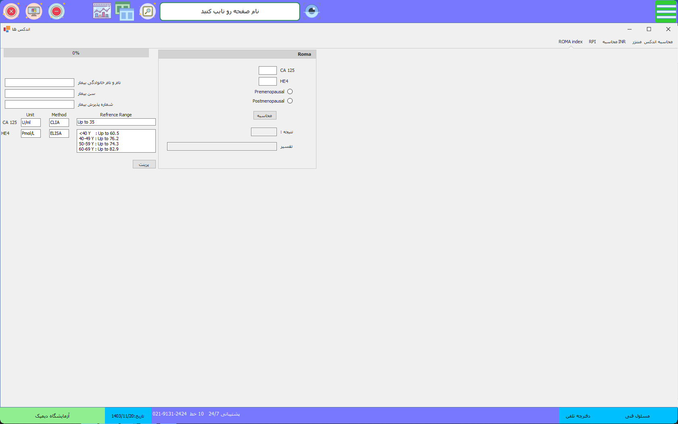Image resolution: width=678 pixels, height=424 pixels.
Task: Click the red minus circle icon
Action: pyautogui.click(x=56, y=11)
